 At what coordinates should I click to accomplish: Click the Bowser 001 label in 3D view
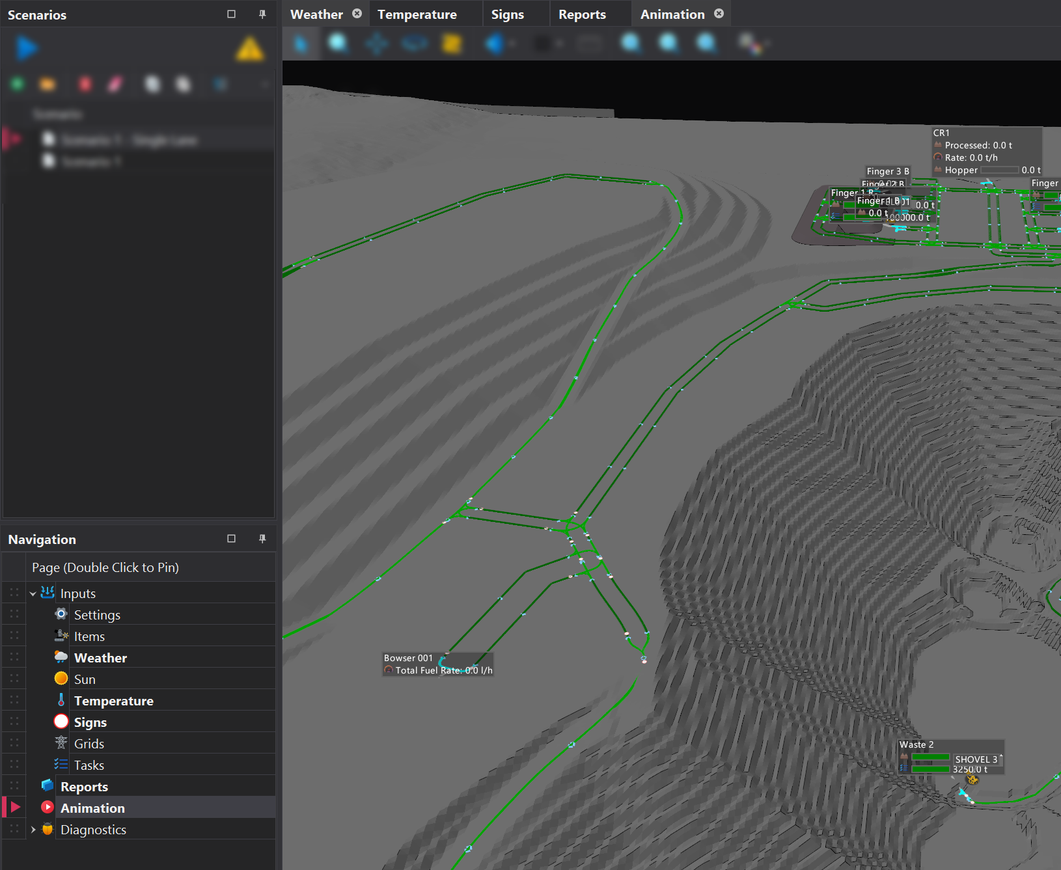point(408,658)
